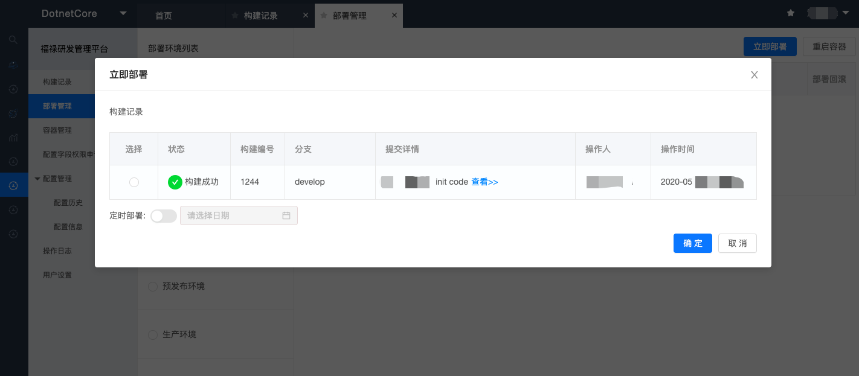Click the 重启容器 button
The image size is (859, 376).
coord(829,46)
